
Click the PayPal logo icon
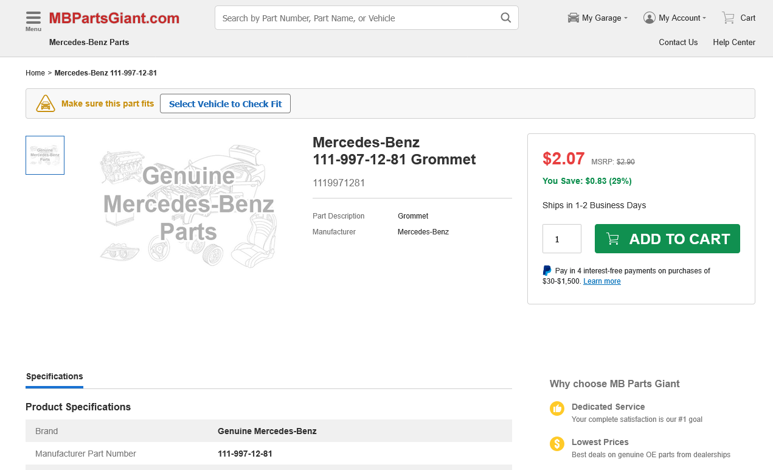pyautogui.click(x=547, y=271)
